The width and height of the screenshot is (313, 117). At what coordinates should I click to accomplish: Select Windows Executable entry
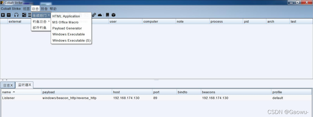(x=71, y=34)
